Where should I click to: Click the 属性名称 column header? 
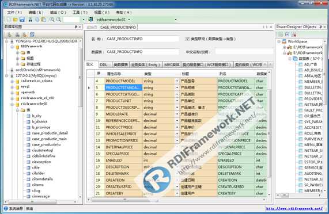[x=123, y=74]
